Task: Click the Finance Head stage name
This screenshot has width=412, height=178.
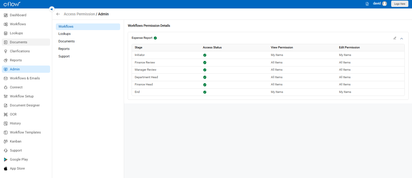Action: 144,84
